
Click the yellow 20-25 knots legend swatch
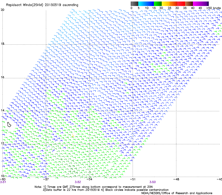tap(166, 4)
